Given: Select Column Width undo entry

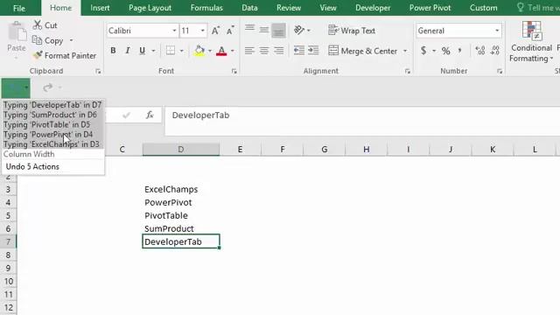Looking at the screenshot, I should click(52, 154).
